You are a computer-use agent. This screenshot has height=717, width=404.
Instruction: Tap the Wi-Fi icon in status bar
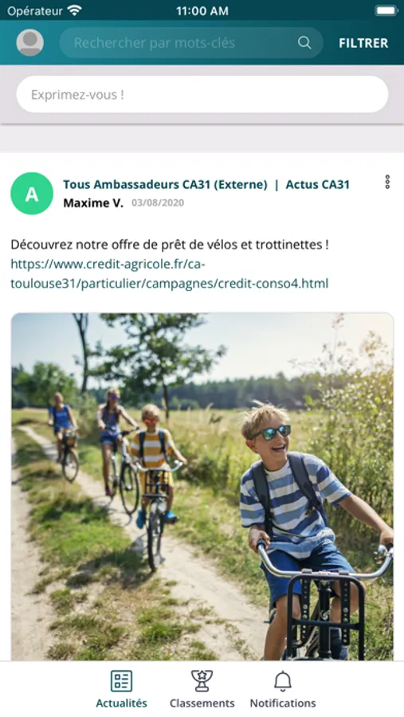click(74, 10)
